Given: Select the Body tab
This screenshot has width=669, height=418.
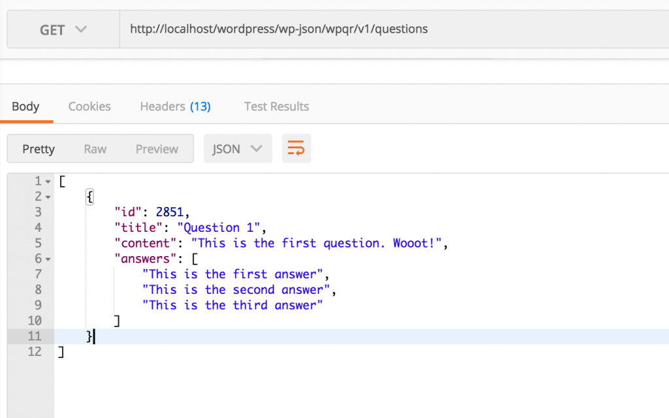Looking at the screenshot, I should click(26, 106).
